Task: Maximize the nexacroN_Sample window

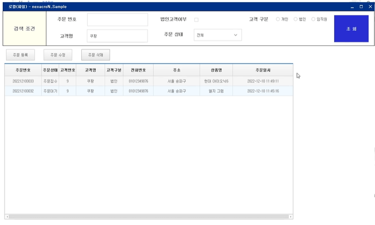Action: point(361,7)
